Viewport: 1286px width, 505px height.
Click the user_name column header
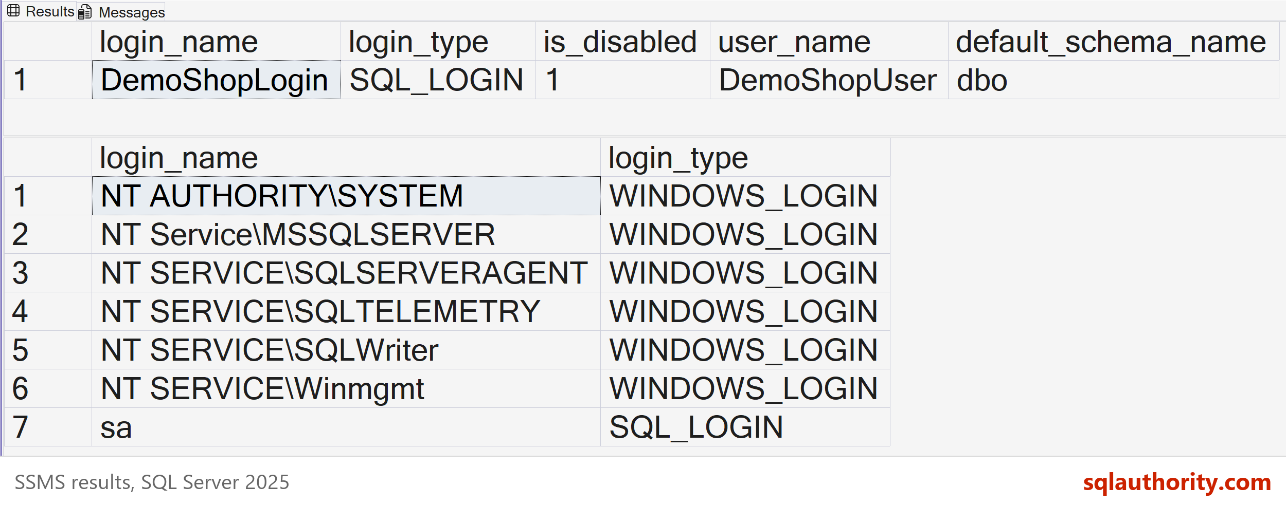[x=829, y=42]
